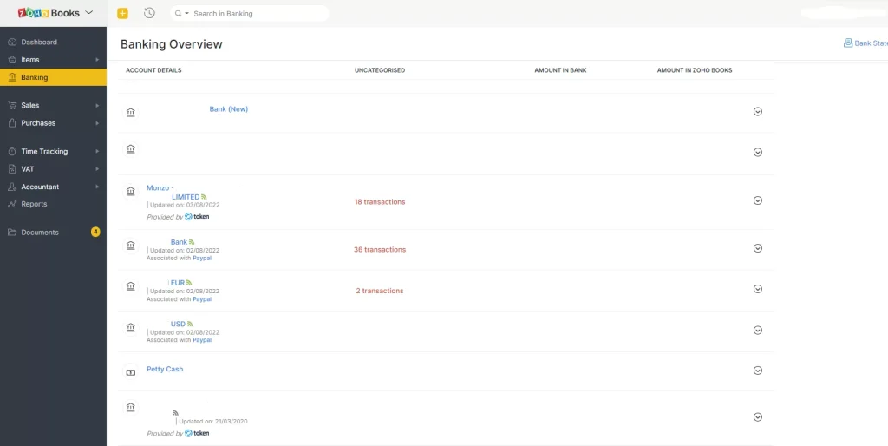Expand options for the USD account

[758, 331]
